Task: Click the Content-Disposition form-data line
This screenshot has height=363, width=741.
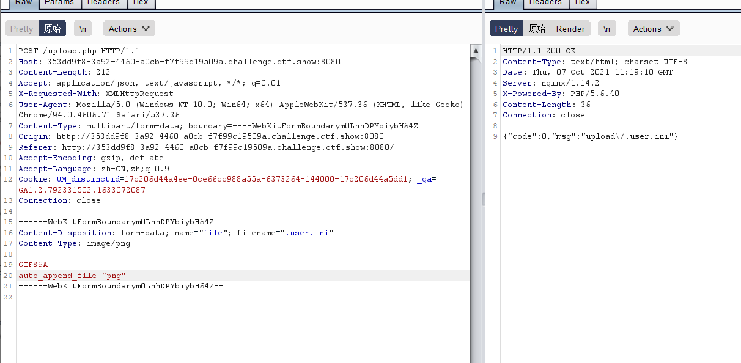Action: 176,233
